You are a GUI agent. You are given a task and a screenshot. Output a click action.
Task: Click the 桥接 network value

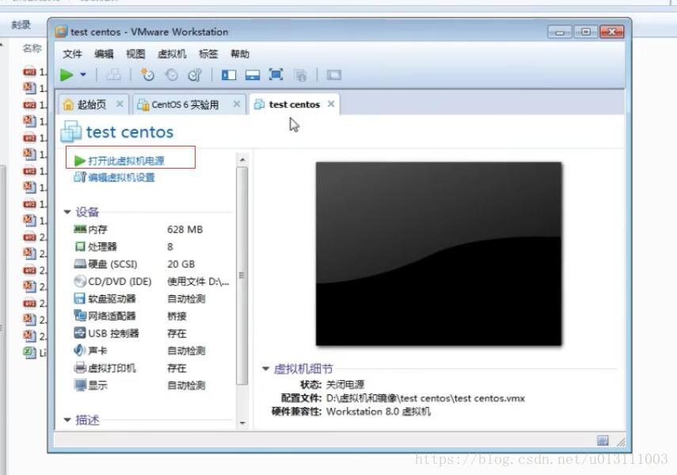(177, 316)
